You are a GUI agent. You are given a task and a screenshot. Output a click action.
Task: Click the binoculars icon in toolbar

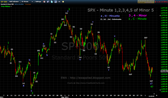(59, 2)
